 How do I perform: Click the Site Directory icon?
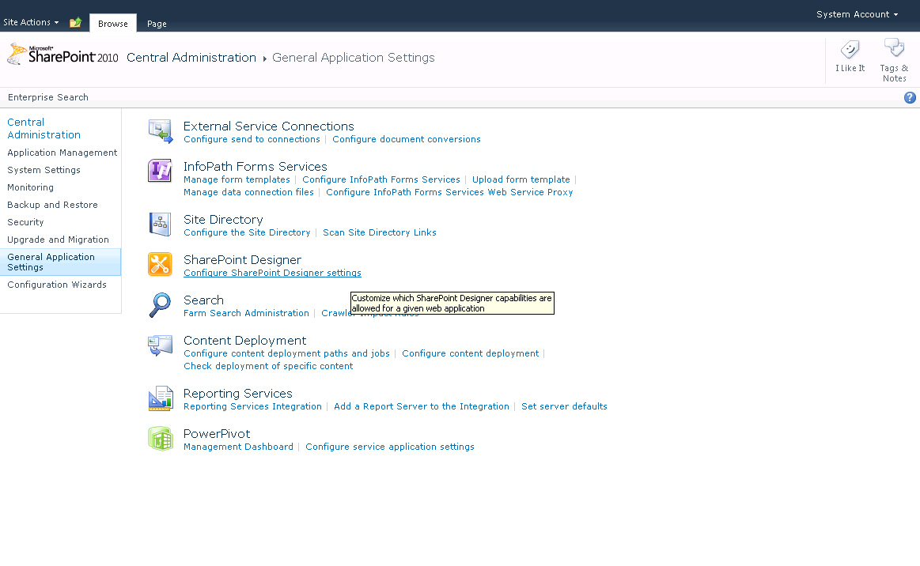[160, 224]
